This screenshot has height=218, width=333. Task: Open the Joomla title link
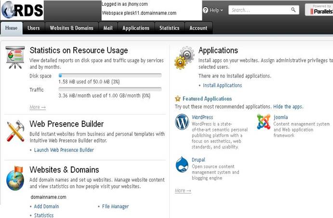pos(280,117)
